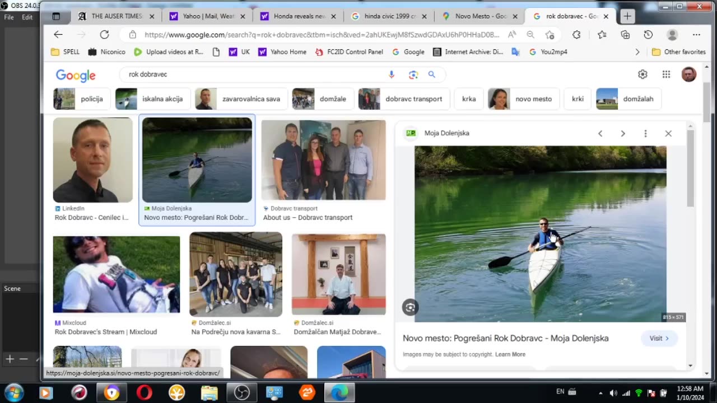Viewport: 717px width, 403px height.
Task: Open the Edit menu in OBS
Action: pyautogui.click(x=27, y=17)
